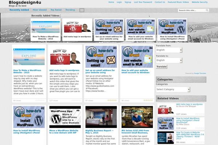Open Lost Your Password link
218x145 pixels.
(x=143, y=2)
